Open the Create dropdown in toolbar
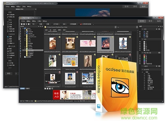The width and height of the screenshot is (165, 124). (48, 24)
